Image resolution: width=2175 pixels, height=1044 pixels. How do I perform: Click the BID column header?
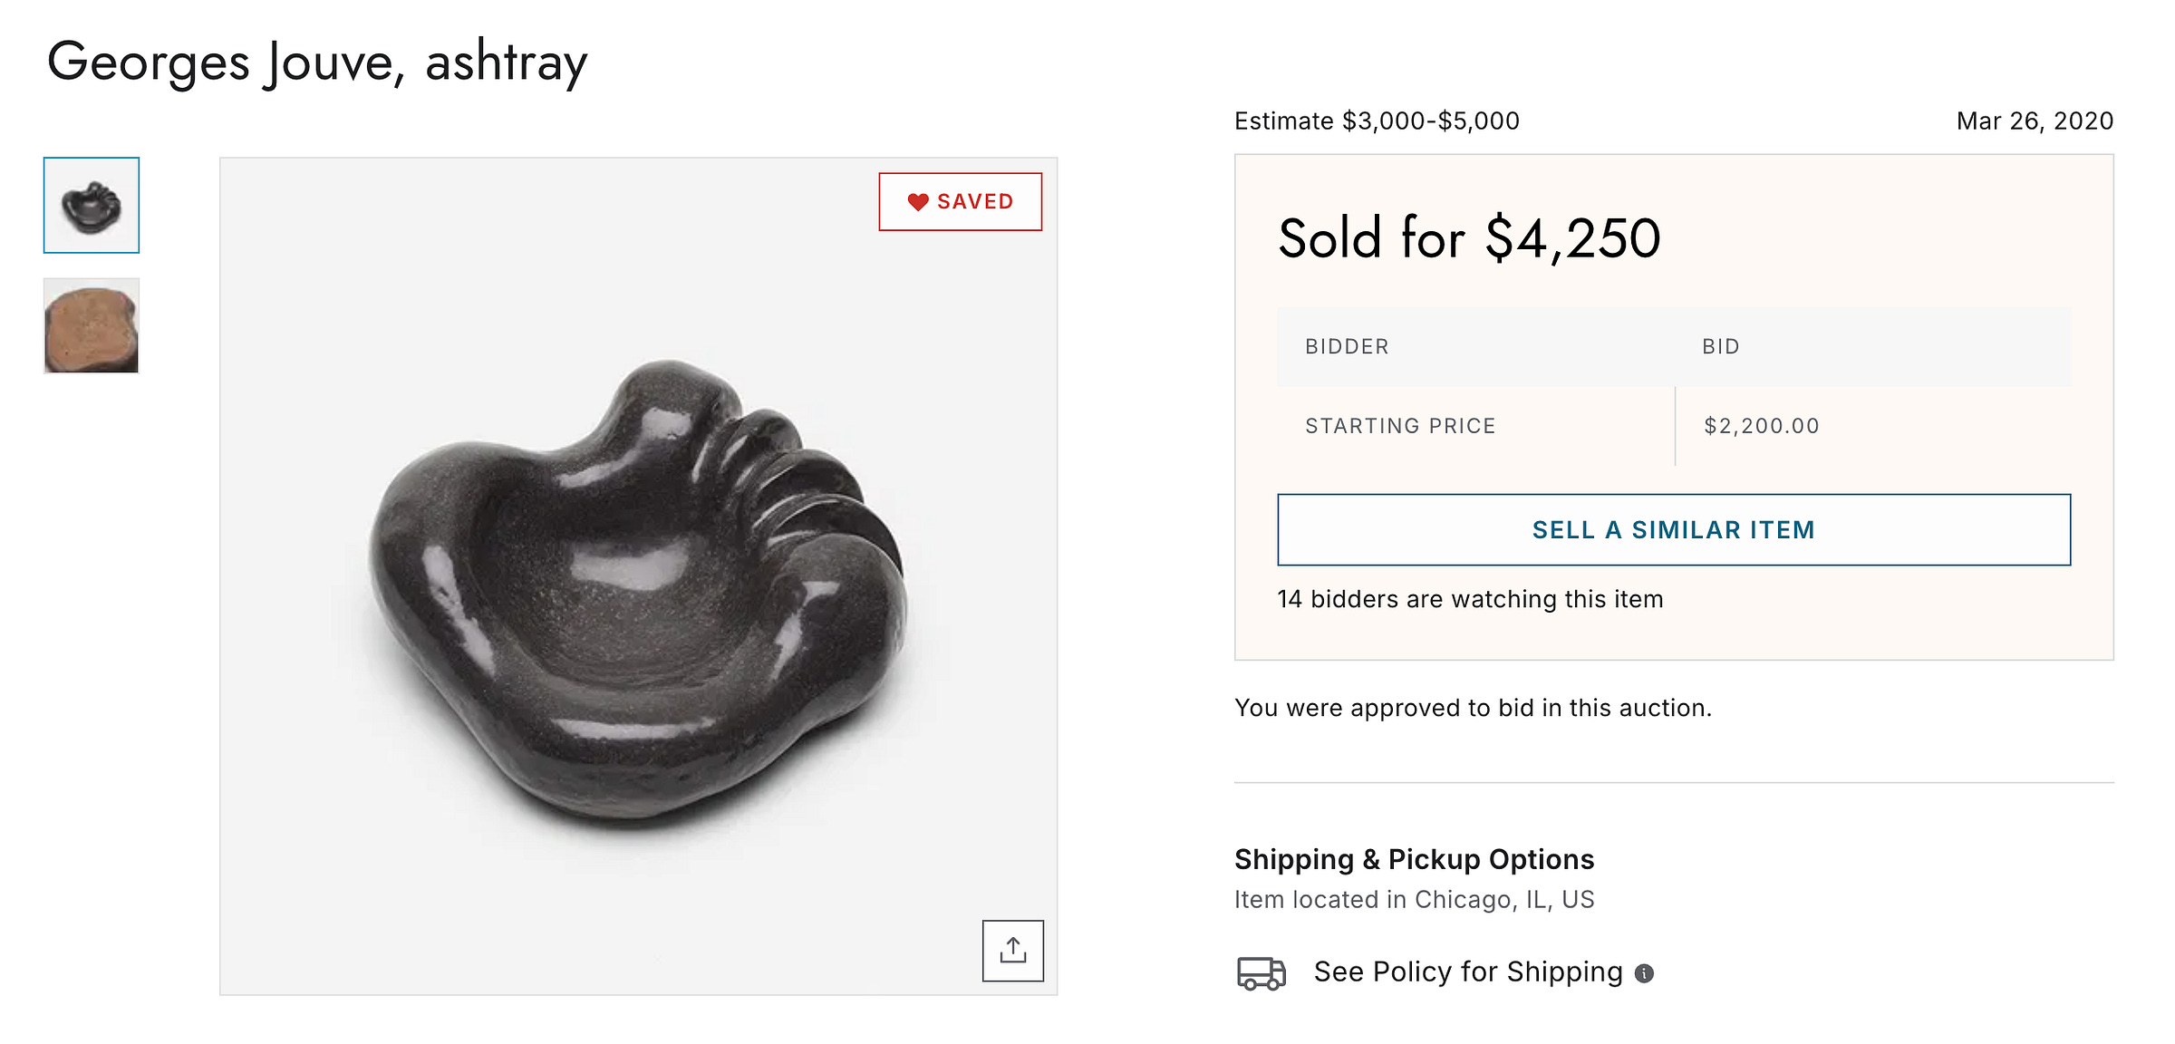[x=1720, y=346]
